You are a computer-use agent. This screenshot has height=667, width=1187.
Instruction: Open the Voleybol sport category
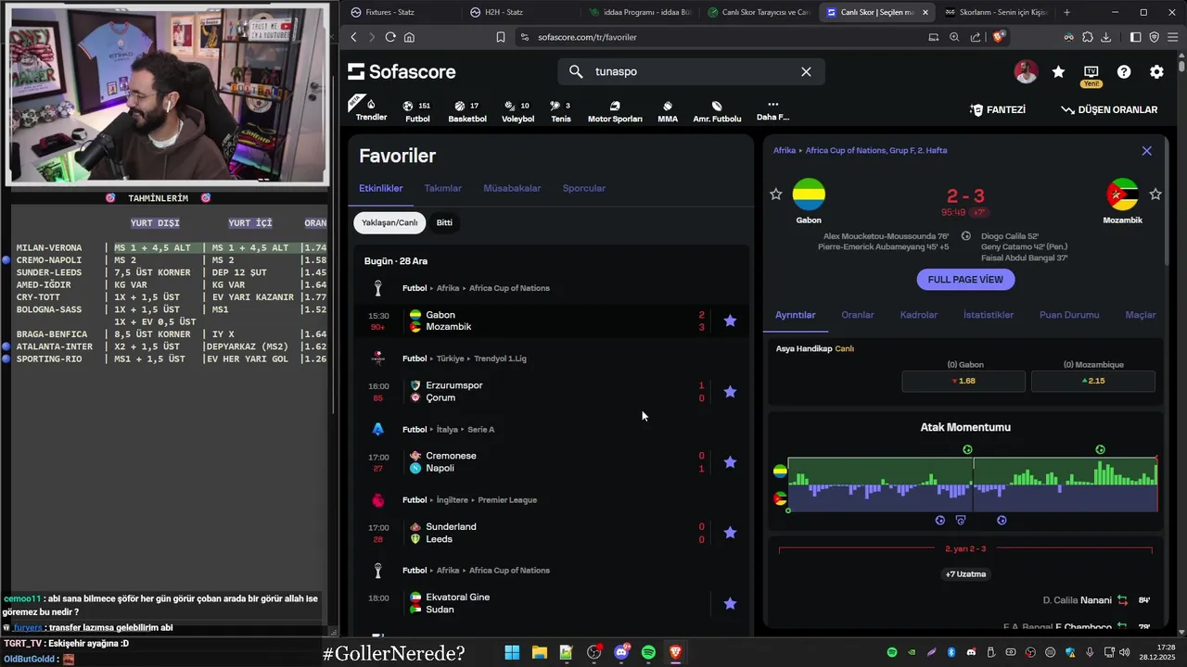coord(517,111)
